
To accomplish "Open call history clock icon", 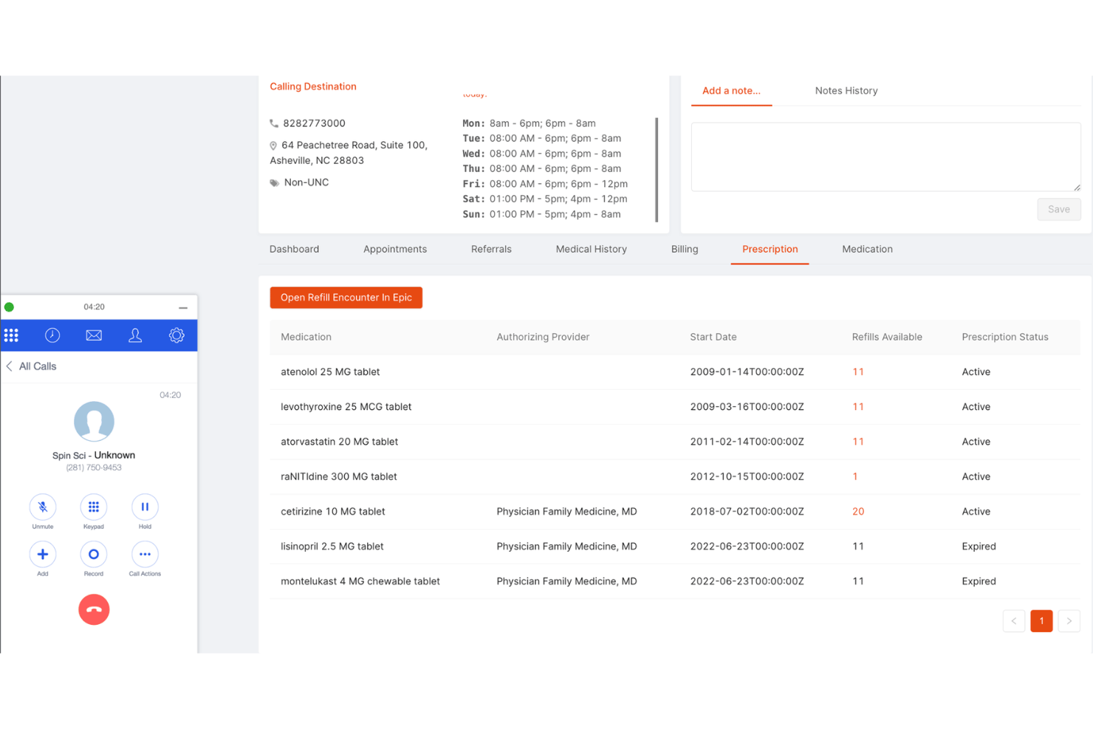I will coord(52,335).
